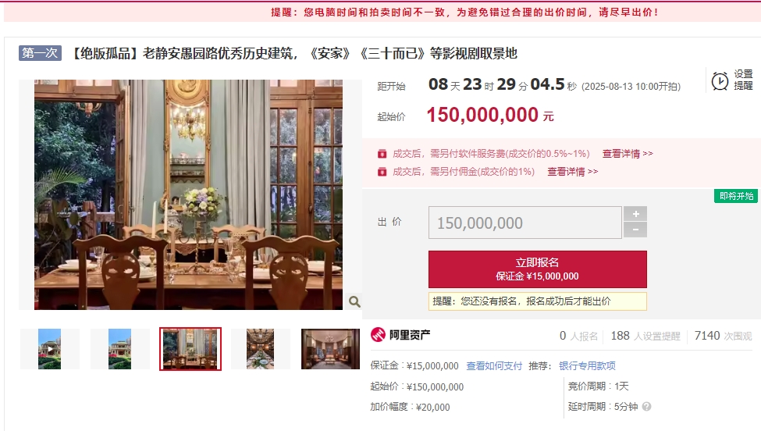Play the first video thumbnail
This screenshot has height=431, width=761.
49,349
